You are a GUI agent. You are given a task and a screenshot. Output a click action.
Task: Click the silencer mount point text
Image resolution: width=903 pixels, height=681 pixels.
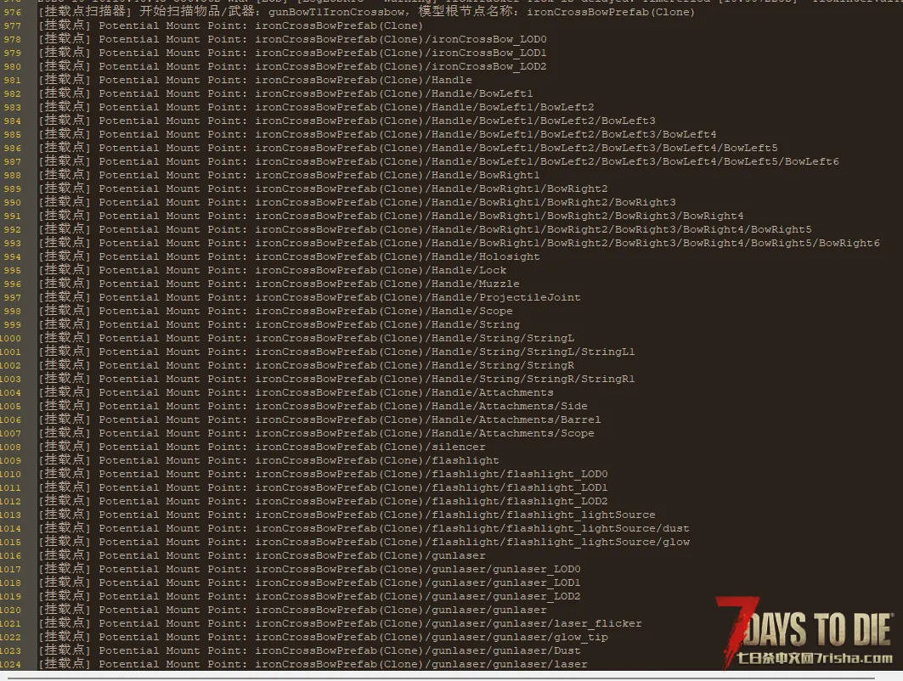coord(459,447)
